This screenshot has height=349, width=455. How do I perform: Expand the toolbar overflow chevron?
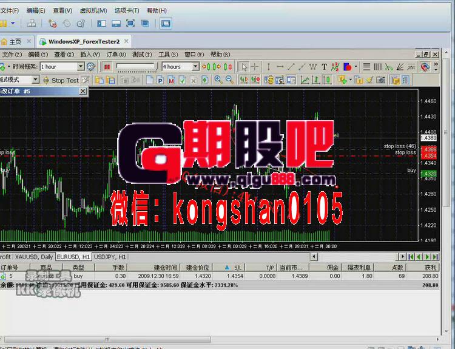tap(436, 64)
